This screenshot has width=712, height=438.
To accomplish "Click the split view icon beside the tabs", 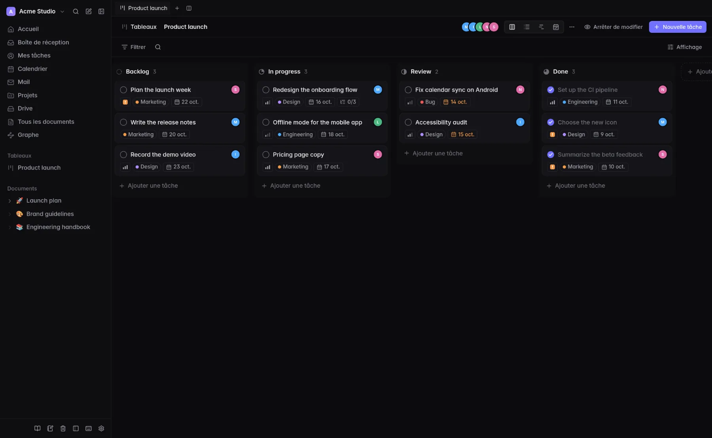I will (x=189, y=8).
